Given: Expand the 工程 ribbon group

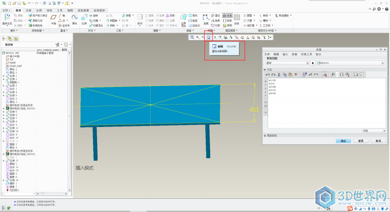Looking at the screenshot, I should [x=119, y=30].
